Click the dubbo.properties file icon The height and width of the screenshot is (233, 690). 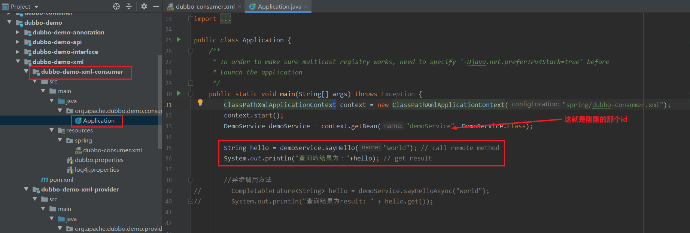(x=70, y=160)
